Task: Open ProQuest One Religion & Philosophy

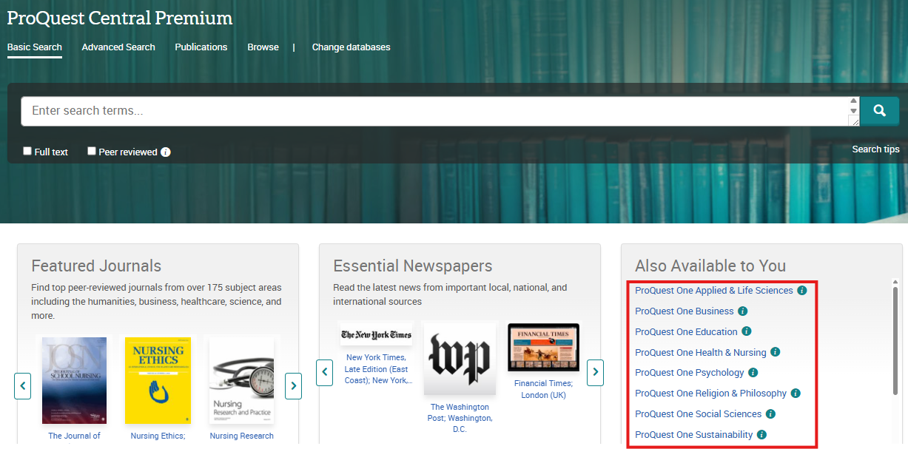Action: click(711, 394)
